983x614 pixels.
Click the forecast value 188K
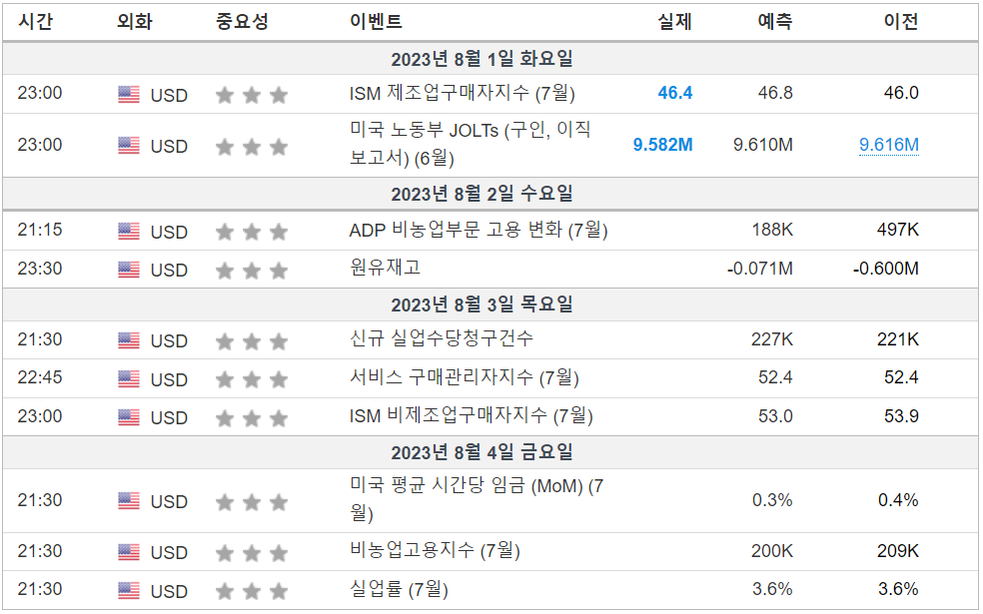[x=772, y=230]
